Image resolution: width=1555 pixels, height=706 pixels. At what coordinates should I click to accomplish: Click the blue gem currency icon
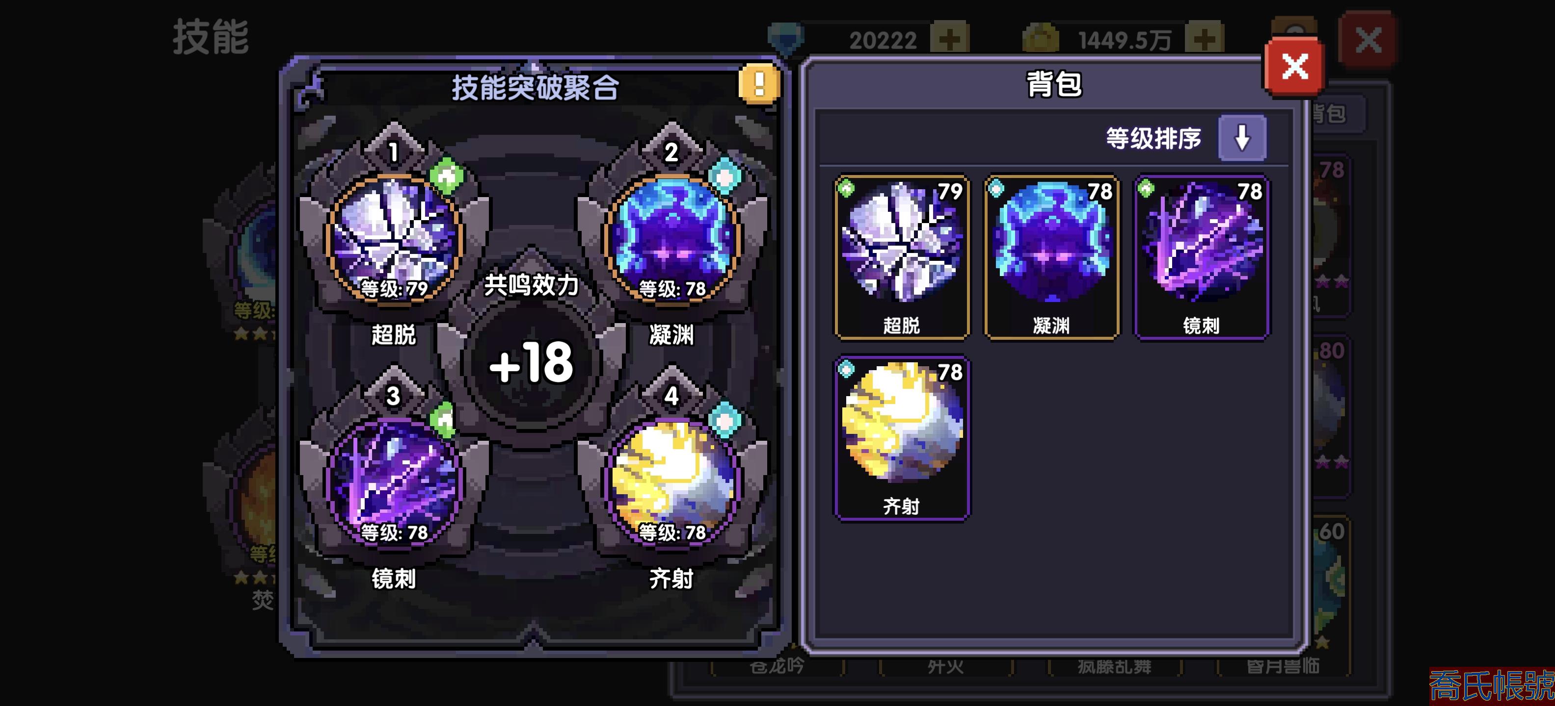pyautogui.click(x=785, y=39)
